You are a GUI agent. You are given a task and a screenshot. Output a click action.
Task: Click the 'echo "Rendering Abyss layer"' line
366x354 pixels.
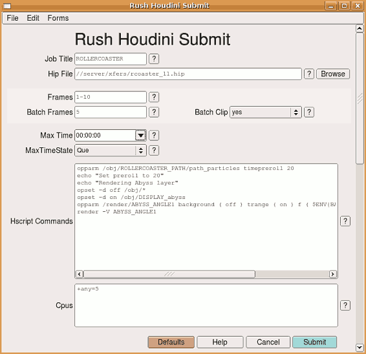[127, 183]
